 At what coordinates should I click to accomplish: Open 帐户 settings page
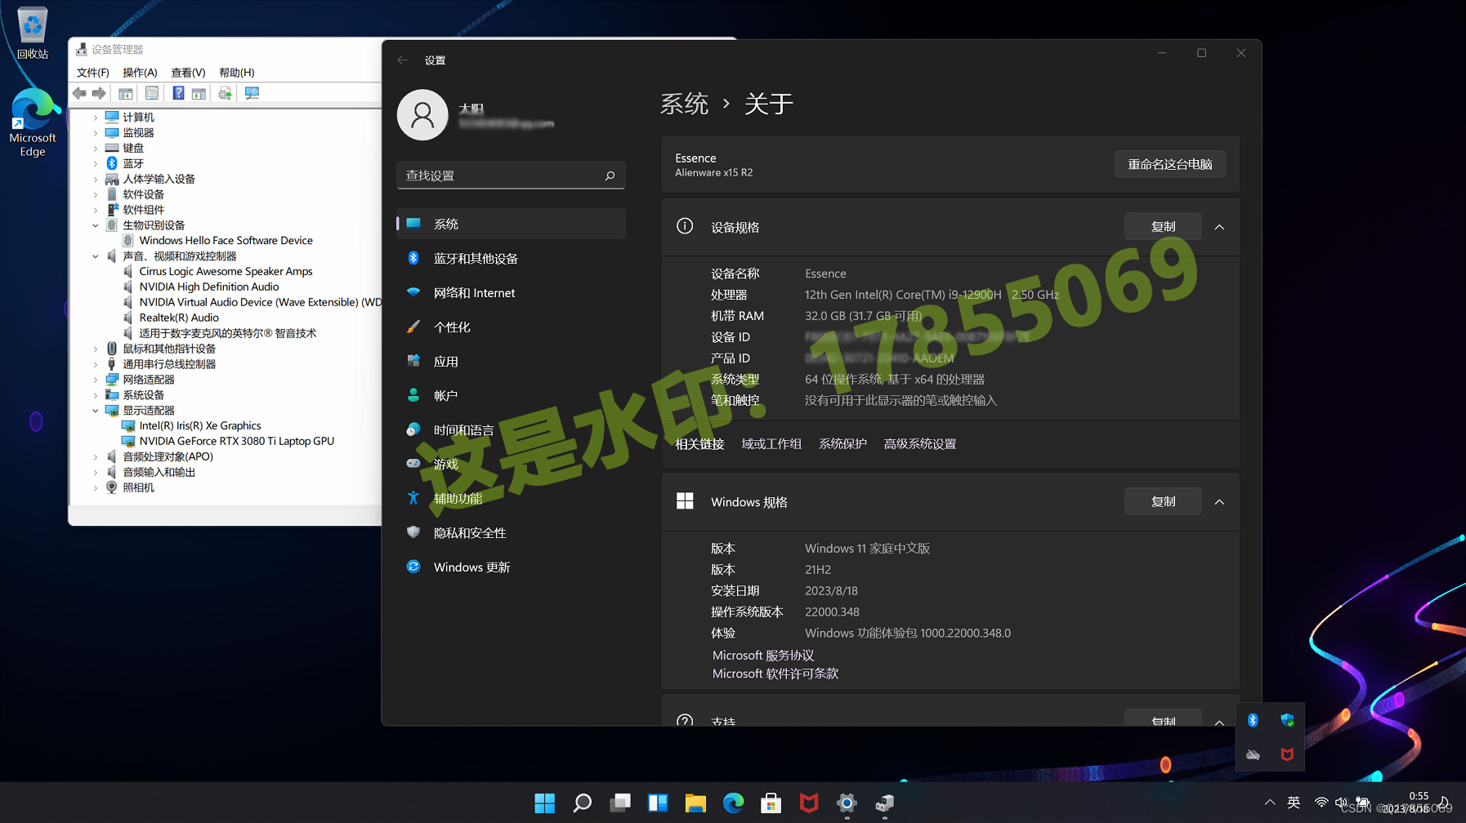[x=511, y=396]
